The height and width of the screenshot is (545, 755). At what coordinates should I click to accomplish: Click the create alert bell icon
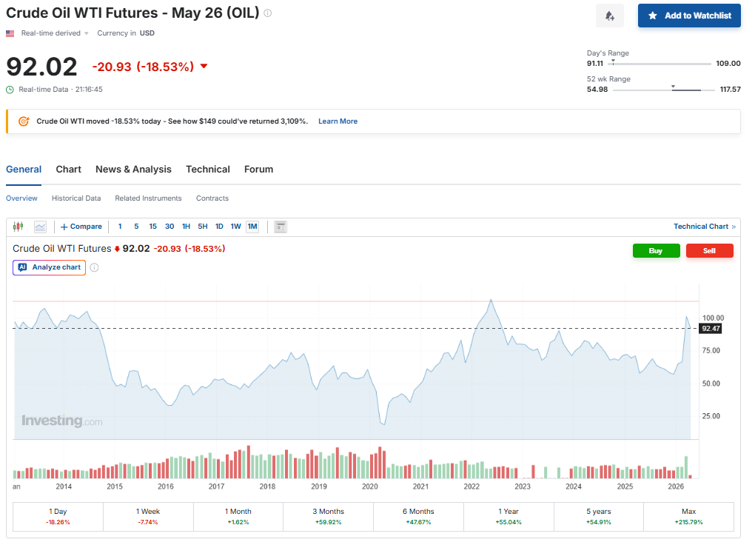[x=609, y=16]
